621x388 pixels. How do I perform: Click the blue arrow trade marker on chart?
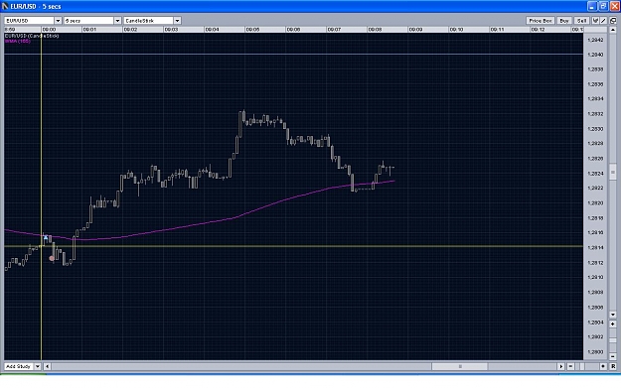pyautogui.click(x=46, y=237)
